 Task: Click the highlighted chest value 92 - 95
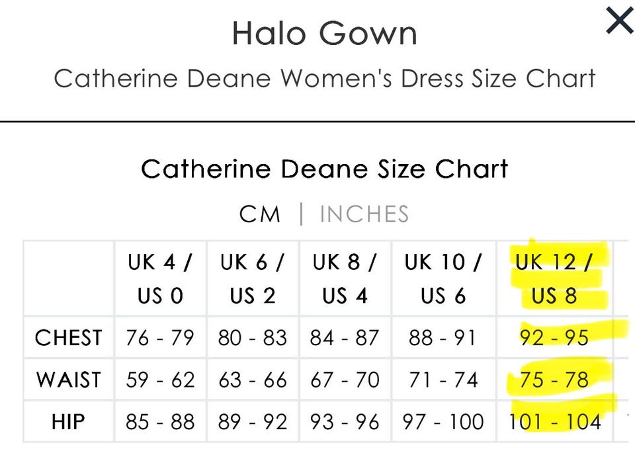tap(554, 338)
